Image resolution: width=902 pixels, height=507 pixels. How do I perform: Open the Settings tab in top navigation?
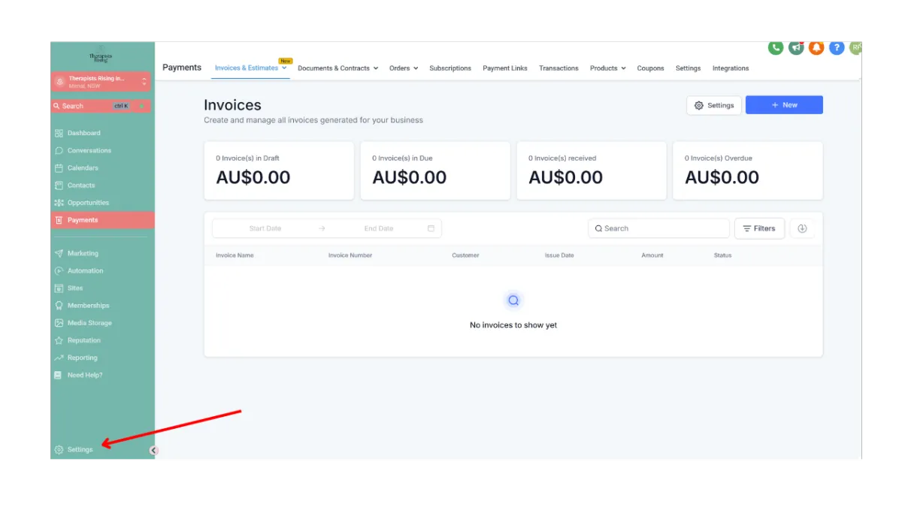coord(688,68)
